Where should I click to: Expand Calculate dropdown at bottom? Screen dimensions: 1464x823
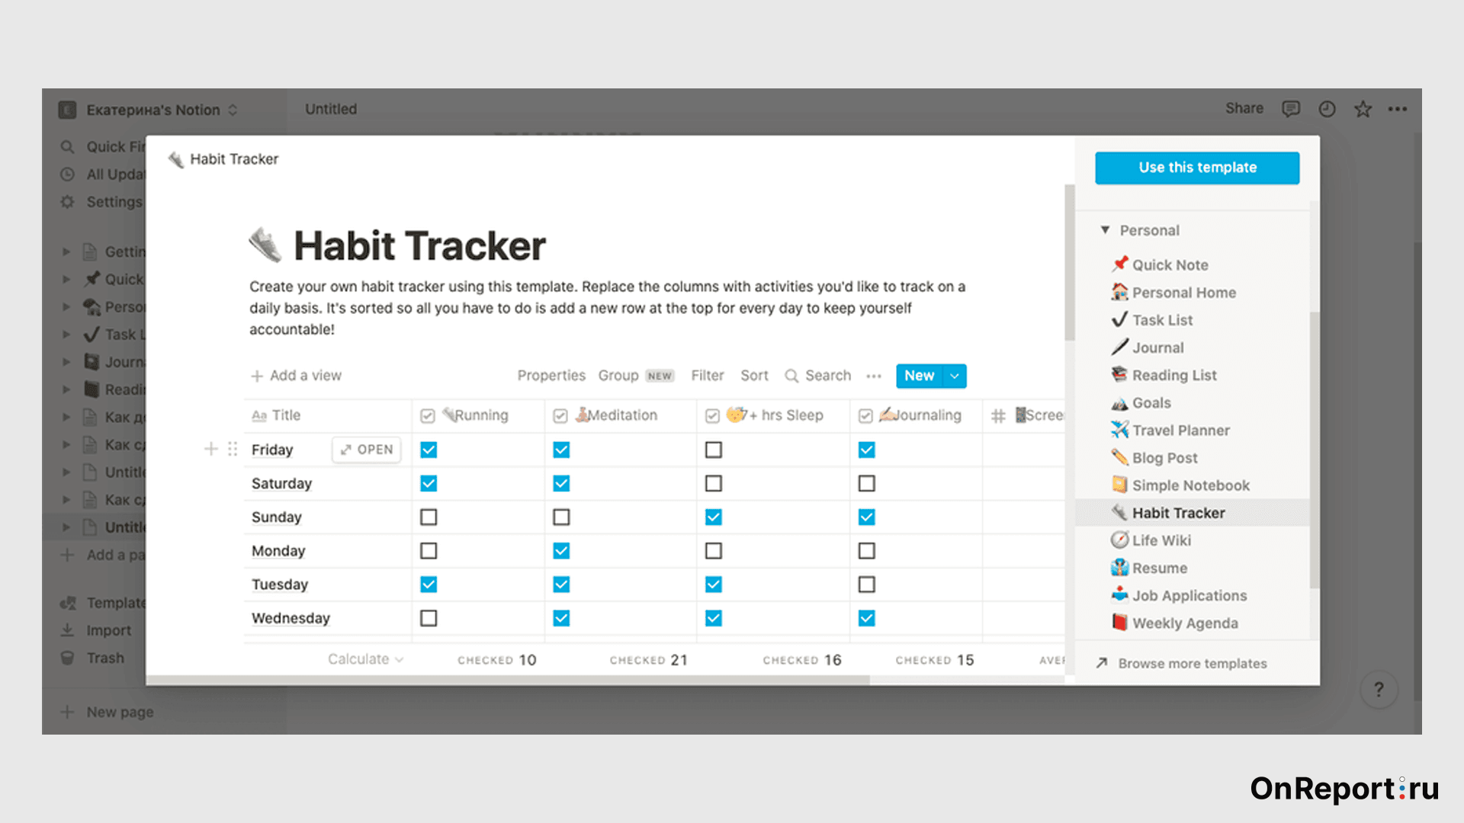pyautogui.click(x=366, y=660)
